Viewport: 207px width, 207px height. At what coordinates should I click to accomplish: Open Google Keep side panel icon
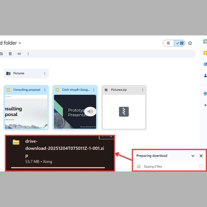pos(205,53)
